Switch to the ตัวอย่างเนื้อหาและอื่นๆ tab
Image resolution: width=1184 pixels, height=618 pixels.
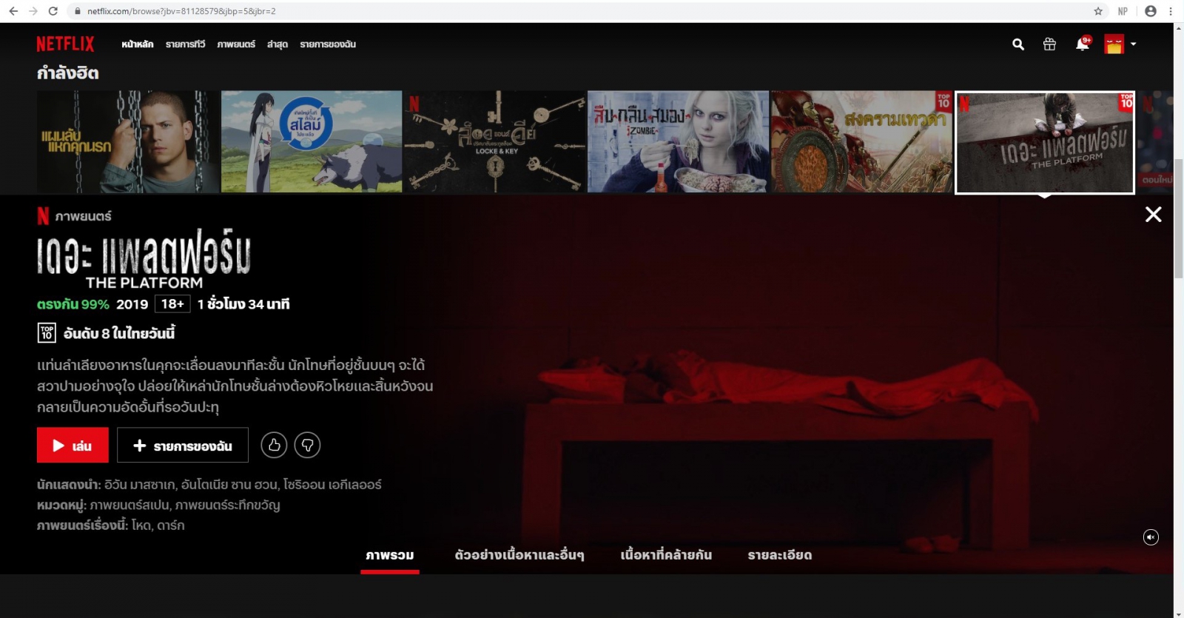[x=519, y=555]
